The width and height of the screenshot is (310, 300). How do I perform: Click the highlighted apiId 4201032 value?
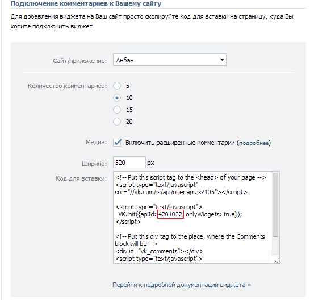(170, 214)
